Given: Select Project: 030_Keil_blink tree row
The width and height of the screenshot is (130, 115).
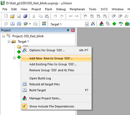Looking at the screenshot, I should 28,36.
